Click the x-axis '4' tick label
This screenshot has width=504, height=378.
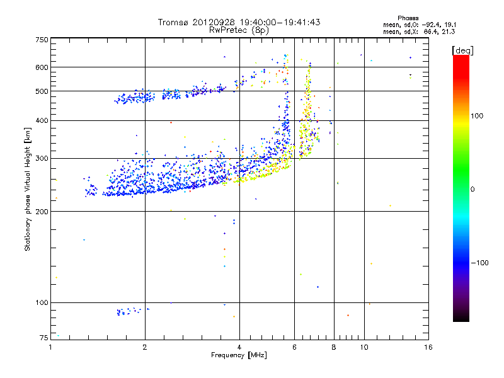tap(239, 347)
